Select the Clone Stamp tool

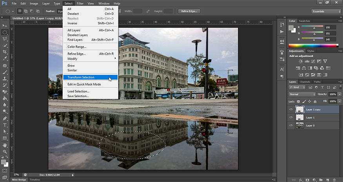coord(5,79)
